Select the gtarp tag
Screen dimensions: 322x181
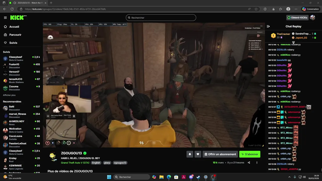[107, 163]
